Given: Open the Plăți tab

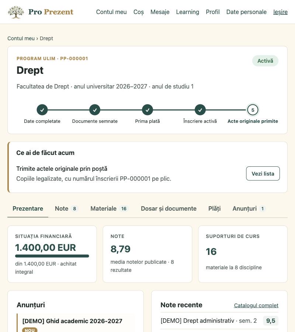Looking at the screenshot, I should tap(214, 208).
